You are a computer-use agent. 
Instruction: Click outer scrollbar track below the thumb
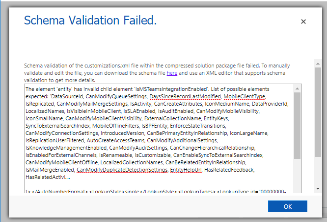318,171
